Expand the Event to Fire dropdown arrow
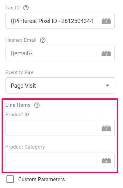 108,85
